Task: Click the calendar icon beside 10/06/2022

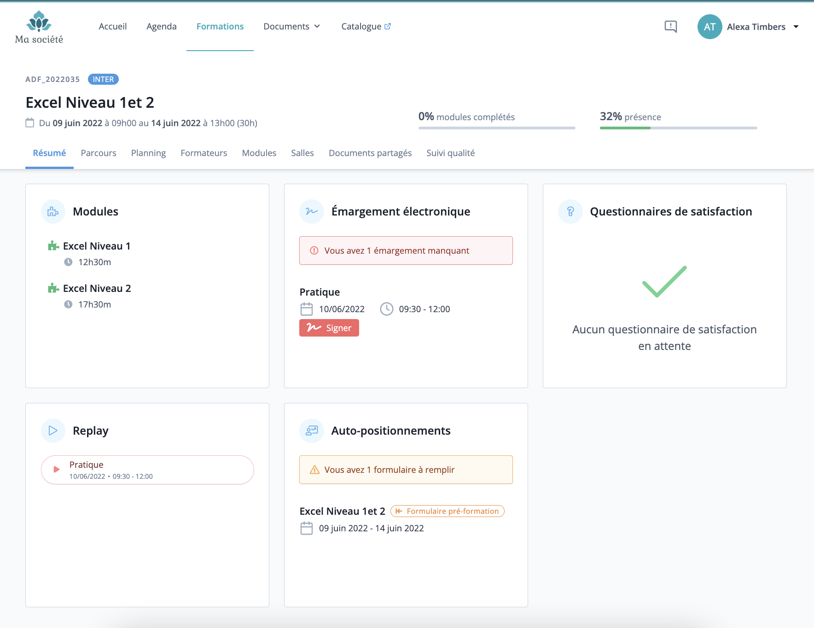Action: [307, 309]
